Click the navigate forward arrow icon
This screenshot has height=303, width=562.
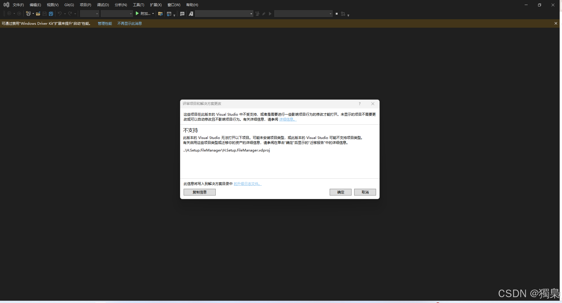19,14
